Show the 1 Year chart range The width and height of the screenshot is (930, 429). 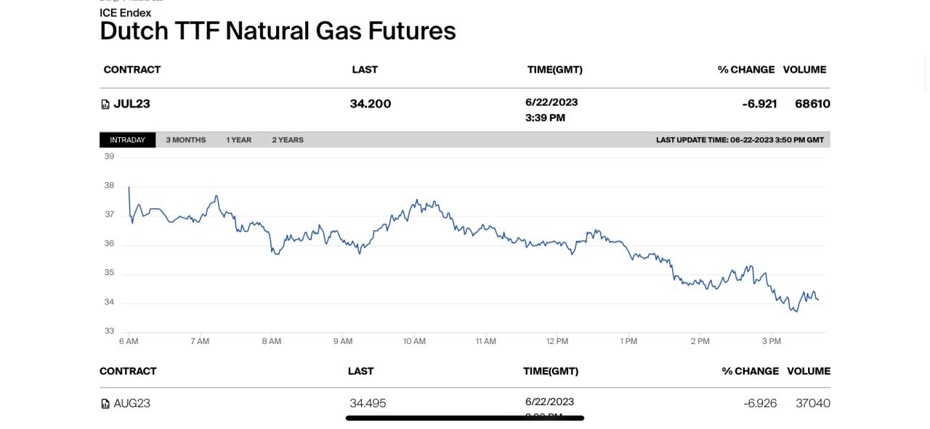(238, 140)
